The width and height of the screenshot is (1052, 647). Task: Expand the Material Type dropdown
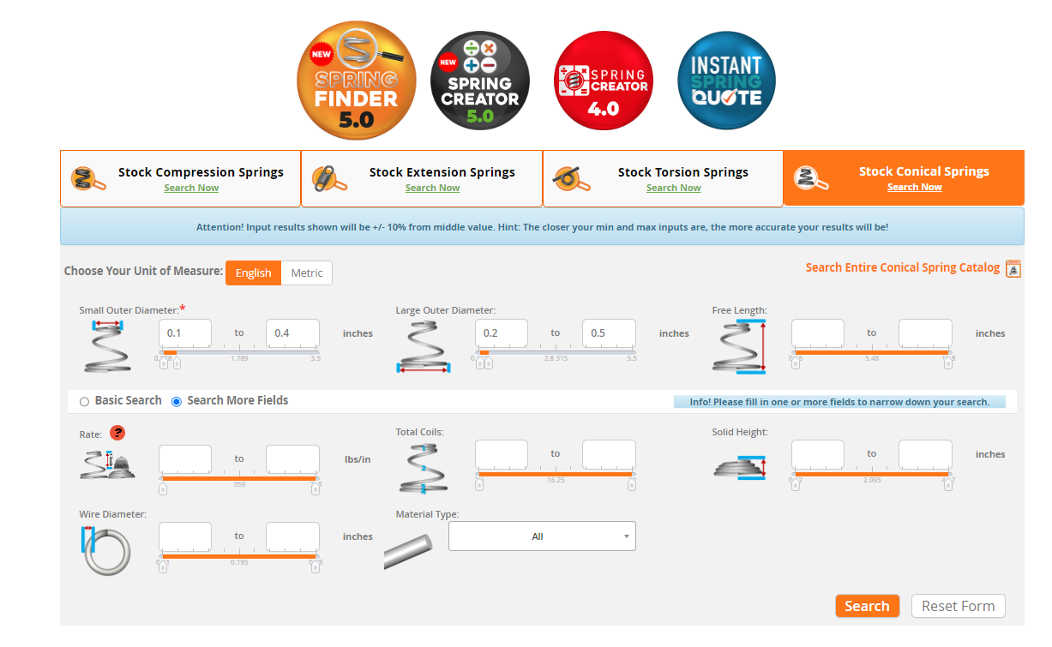pos(542,536)
